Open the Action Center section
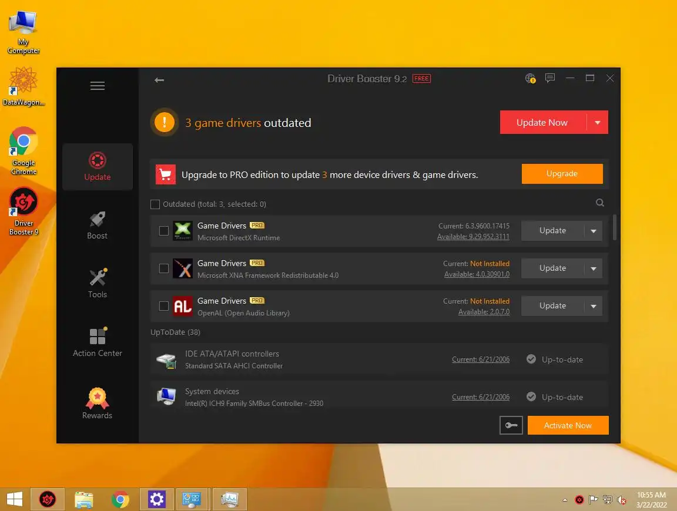Screen dimensions: 677x511 pyautogui.click(x=97, y=342)
